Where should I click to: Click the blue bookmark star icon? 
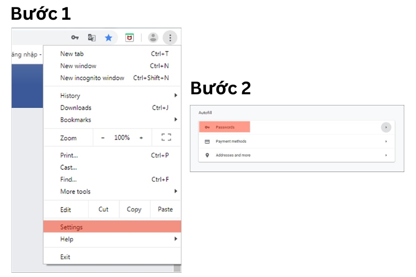pos(109,38)
